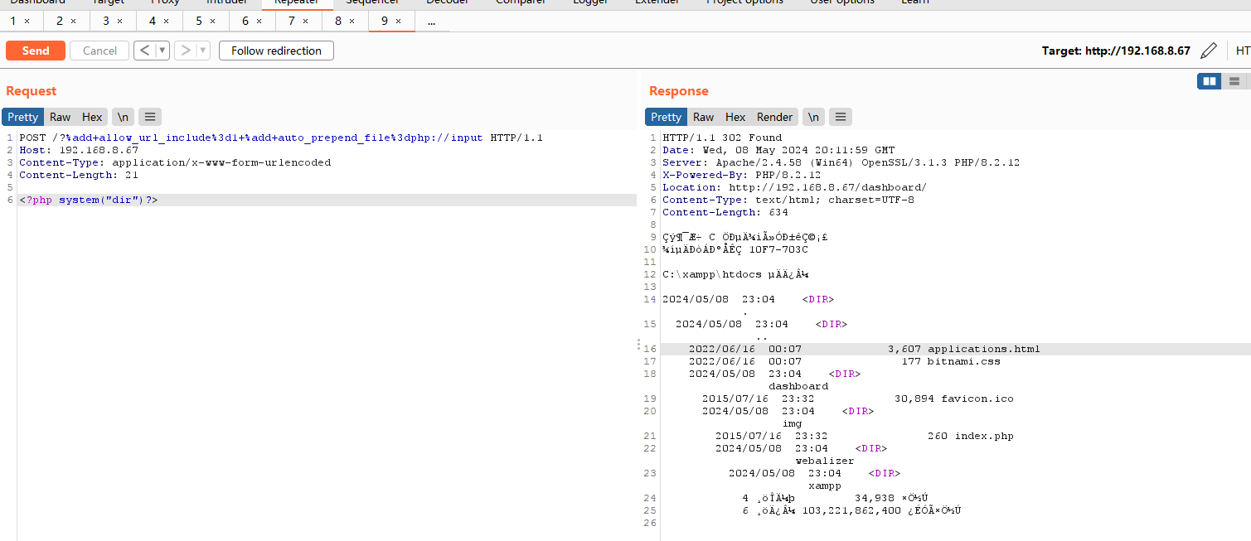Viewport: 1251px width, 541px height.
Task: Click the bitnami.css listing row
Action: (x=844, y=361)
